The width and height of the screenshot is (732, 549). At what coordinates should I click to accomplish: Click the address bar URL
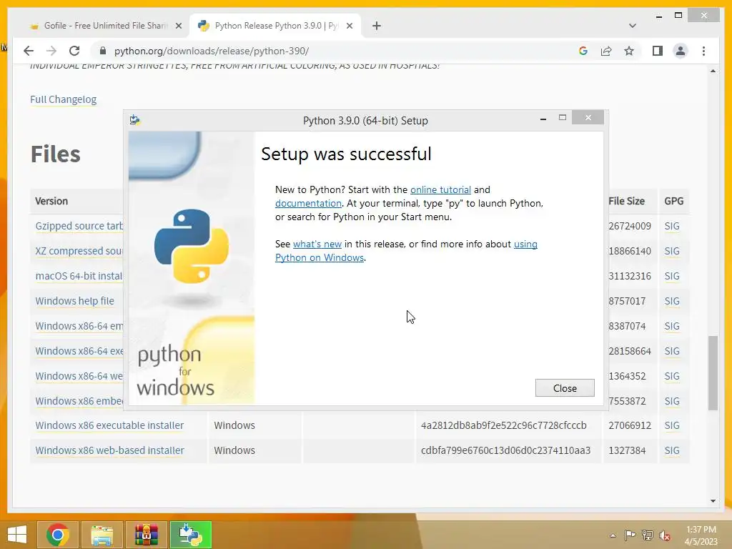[x=212, y=51]
